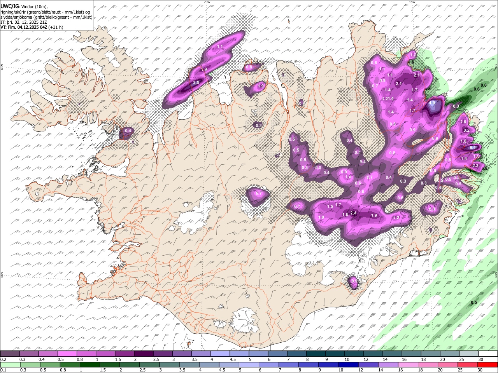This screenshot has height=373, width=498.
Task: Click the 2.4 precipitation value on the map
Action: (x=354, y=213)
